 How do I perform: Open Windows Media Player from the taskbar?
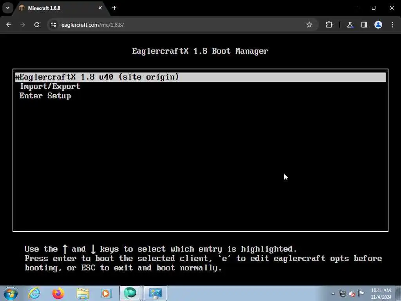click(106, 293)
